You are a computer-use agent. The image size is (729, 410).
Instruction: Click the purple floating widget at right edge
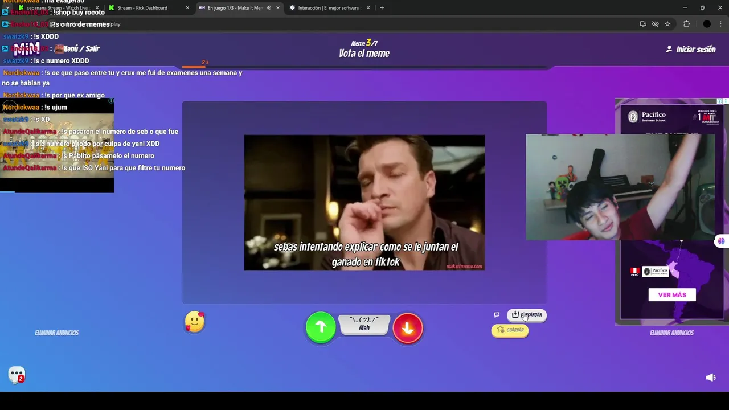click(x=722, y=241)
